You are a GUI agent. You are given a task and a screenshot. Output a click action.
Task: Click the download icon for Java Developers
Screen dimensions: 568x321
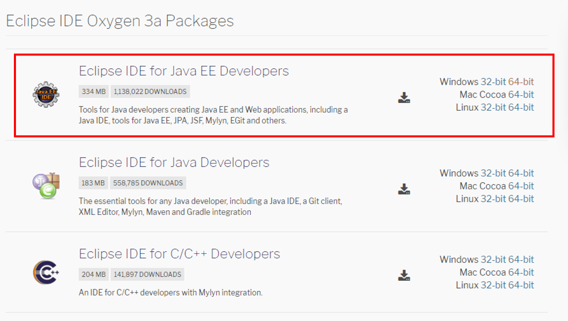(x=404, y=189)
